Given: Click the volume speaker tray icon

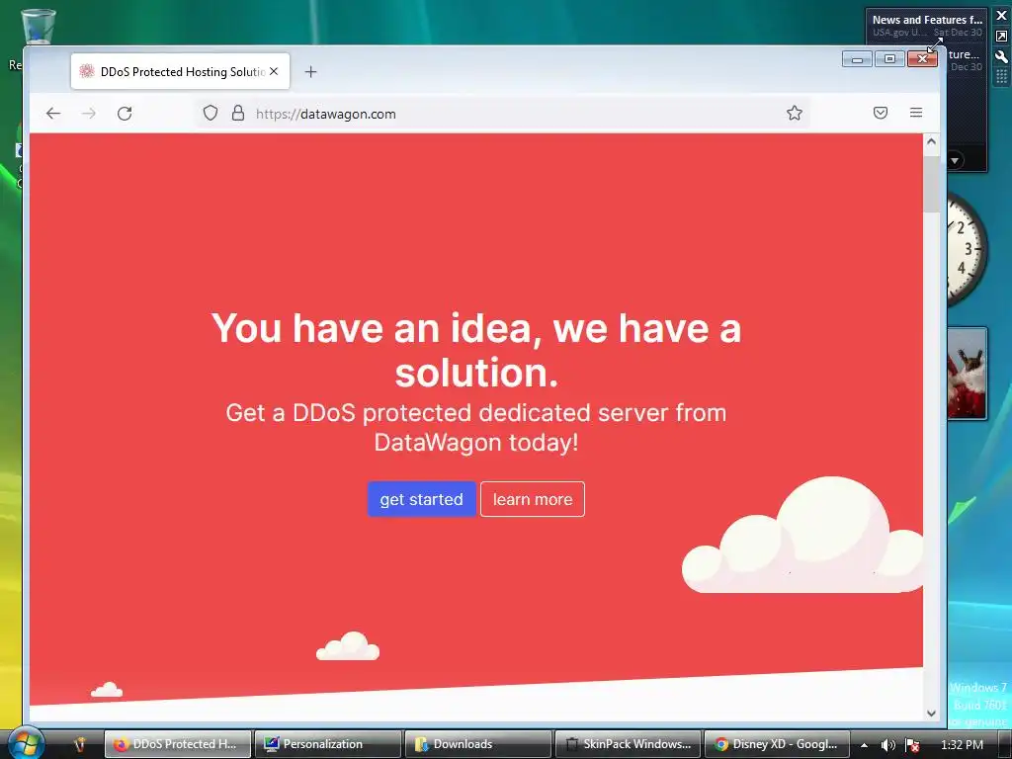Looking at the screenshot, I should [x=888, y=745].
